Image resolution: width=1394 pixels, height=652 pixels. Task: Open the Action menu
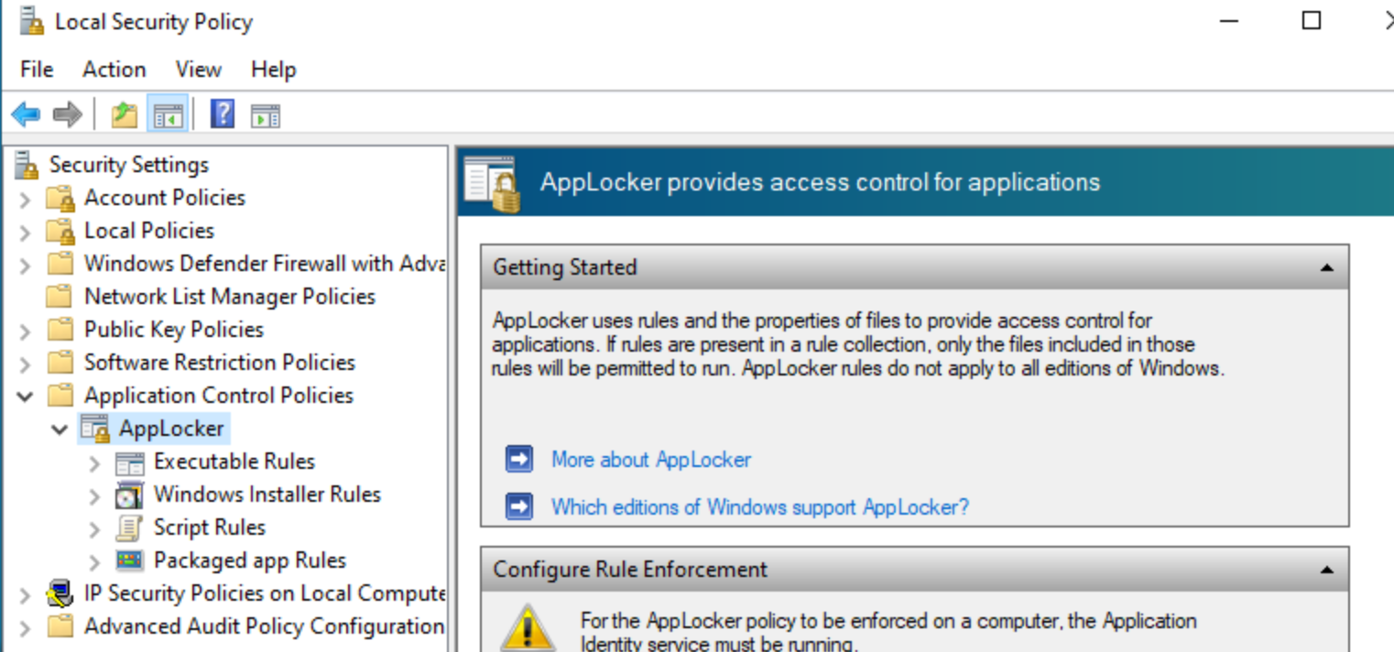[x=113, y=70]
